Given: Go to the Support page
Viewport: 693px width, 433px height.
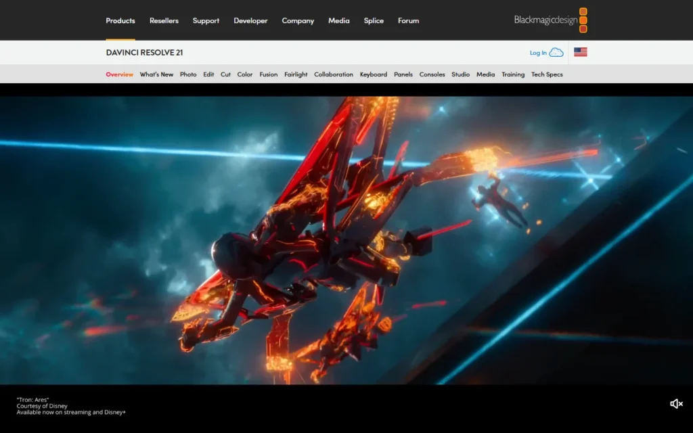Looking at the screenshot, I should [x=206, y=20].
